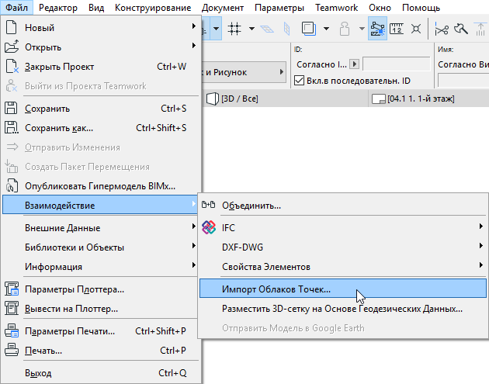
Task: Click the BIMx icon beside Опубликовать Гипермодель
Action: click(x=12, y=185)
